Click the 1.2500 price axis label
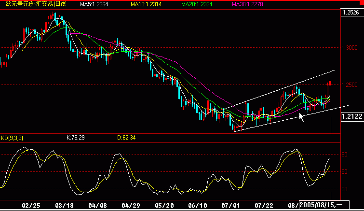Screen dimensions: 364x211 [350, 85]
